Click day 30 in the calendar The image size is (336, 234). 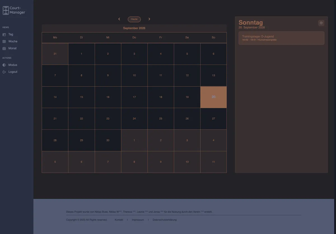tap(108, 140)
